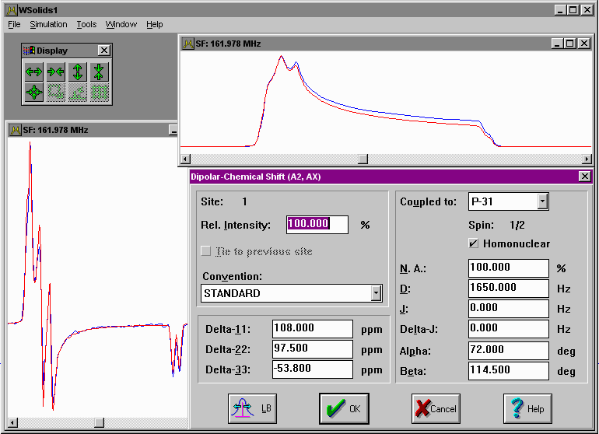Close the Display tool palette

104,51
